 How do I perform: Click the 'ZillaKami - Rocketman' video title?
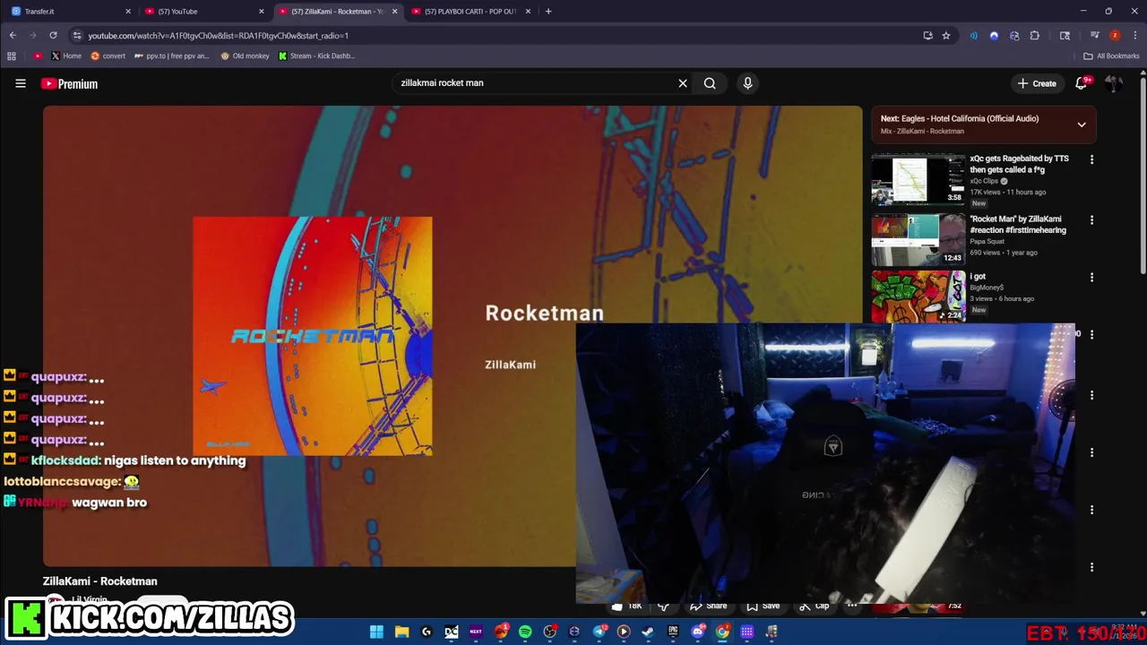point(100,581)
